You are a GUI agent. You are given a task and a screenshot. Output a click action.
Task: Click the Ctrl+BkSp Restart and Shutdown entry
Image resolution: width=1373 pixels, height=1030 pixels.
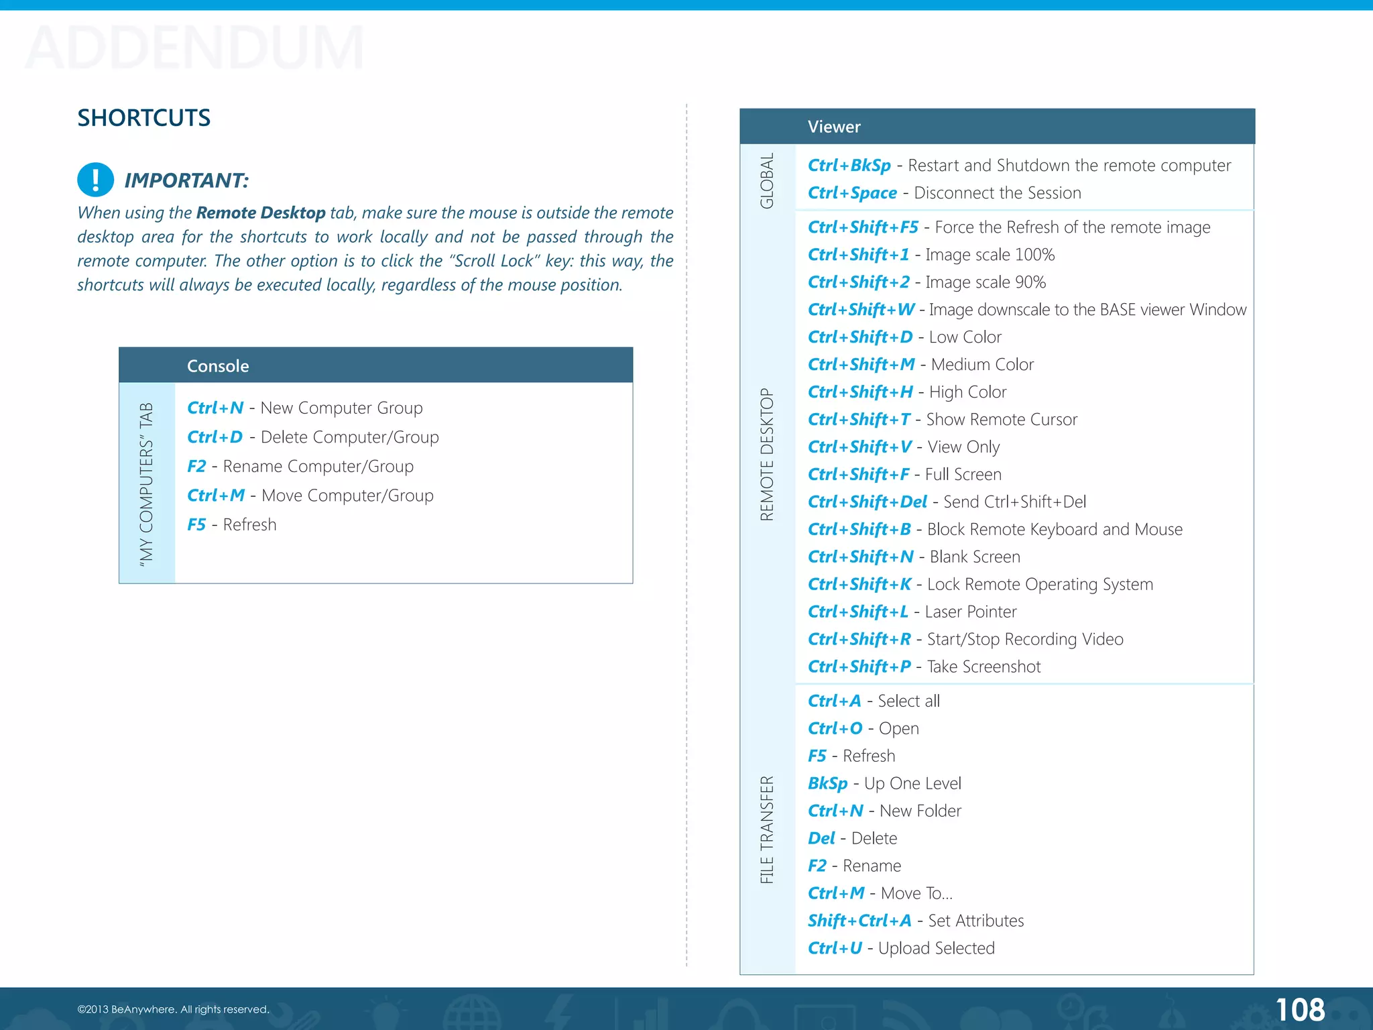pyautogui.click(x=1018, y=166)
